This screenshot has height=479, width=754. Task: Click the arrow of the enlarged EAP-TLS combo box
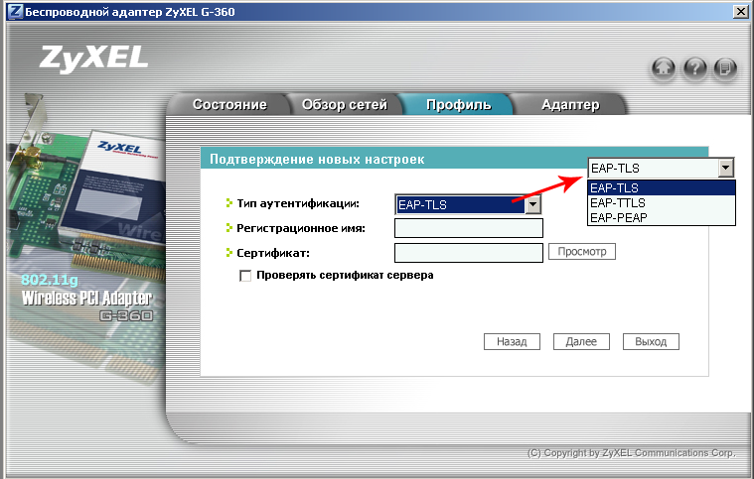pyautogui.click(x=725, y=168)
